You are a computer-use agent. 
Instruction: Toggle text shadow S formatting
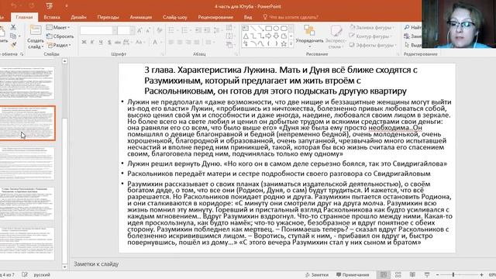pyautogui.click(x=109, y=42)
